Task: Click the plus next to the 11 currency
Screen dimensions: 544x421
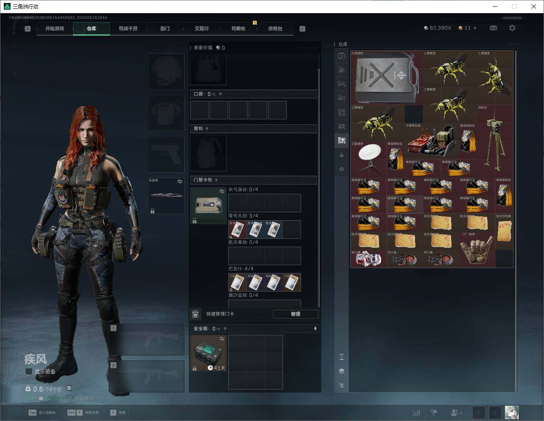Action: pos(475,28)
